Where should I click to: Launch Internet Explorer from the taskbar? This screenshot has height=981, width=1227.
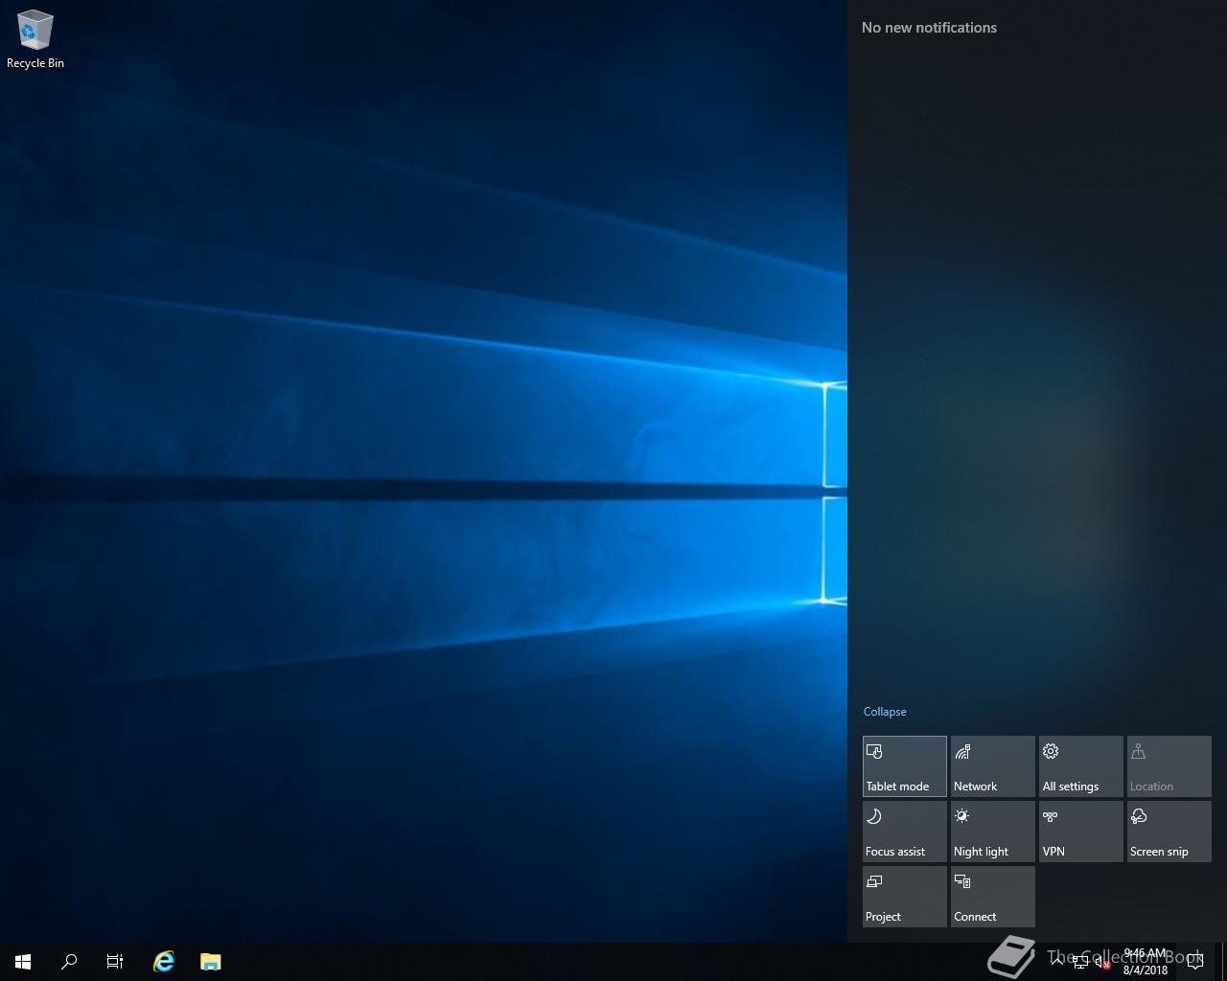(x=164, y=962)
